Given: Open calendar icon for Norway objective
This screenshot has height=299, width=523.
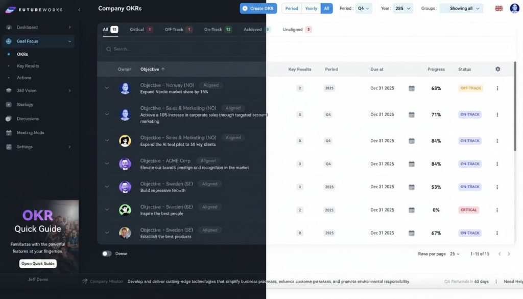Looking at the screenshot, I should pyautogui.click(x=412, y=88).
